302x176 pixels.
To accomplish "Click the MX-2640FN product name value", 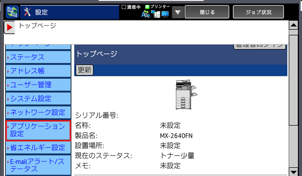I will (x=176, y=136).
